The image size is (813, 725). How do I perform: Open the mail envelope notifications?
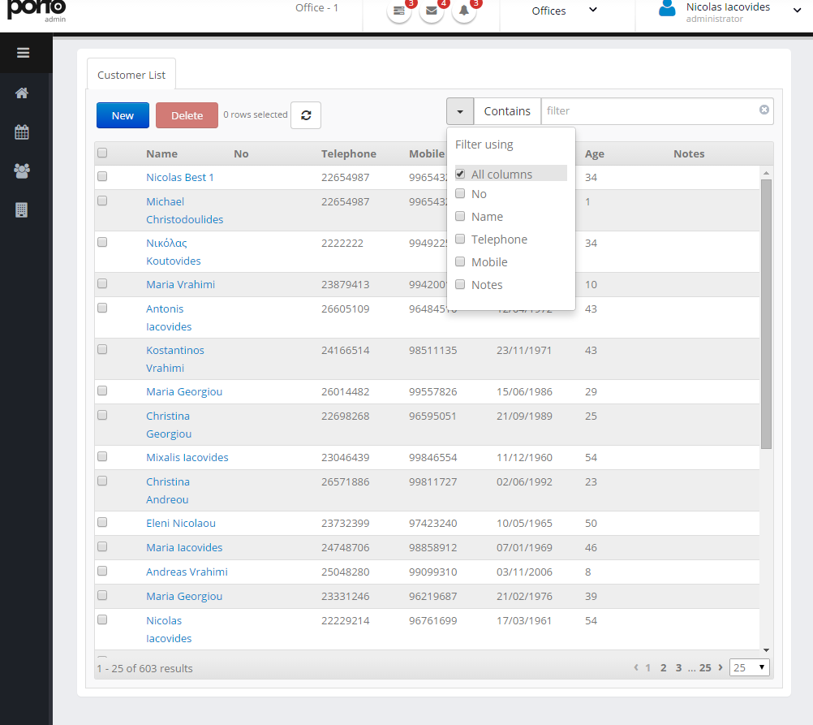(432, 11)
